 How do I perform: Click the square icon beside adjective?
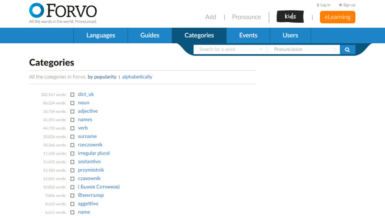[72, 111]
